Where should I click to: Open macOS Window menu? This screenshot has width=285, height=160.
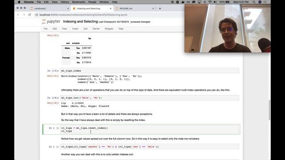click(x=104, y=2)
